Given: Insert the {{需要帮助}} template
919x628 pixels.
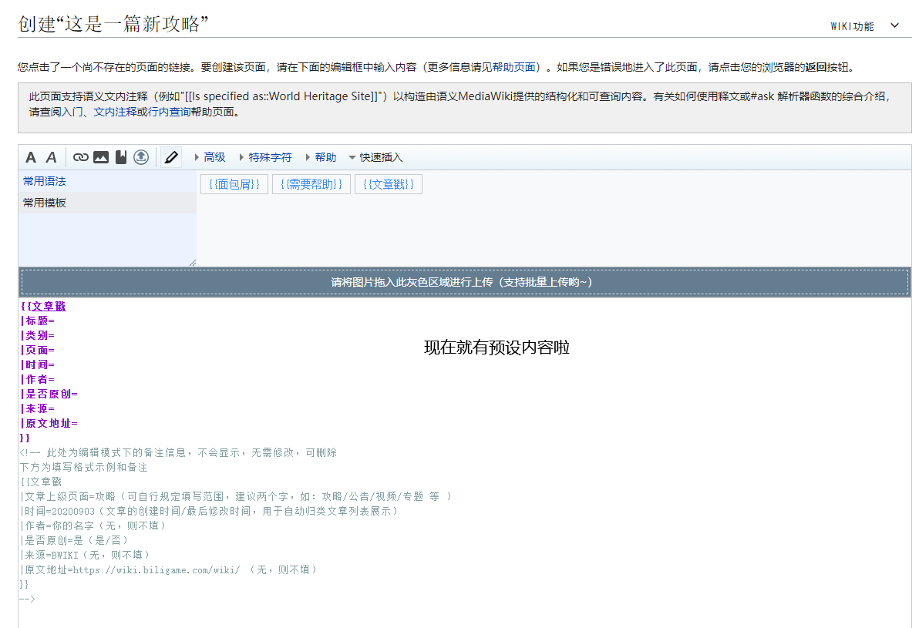Looking at the screenshot, I should click(x=311, y=184).
